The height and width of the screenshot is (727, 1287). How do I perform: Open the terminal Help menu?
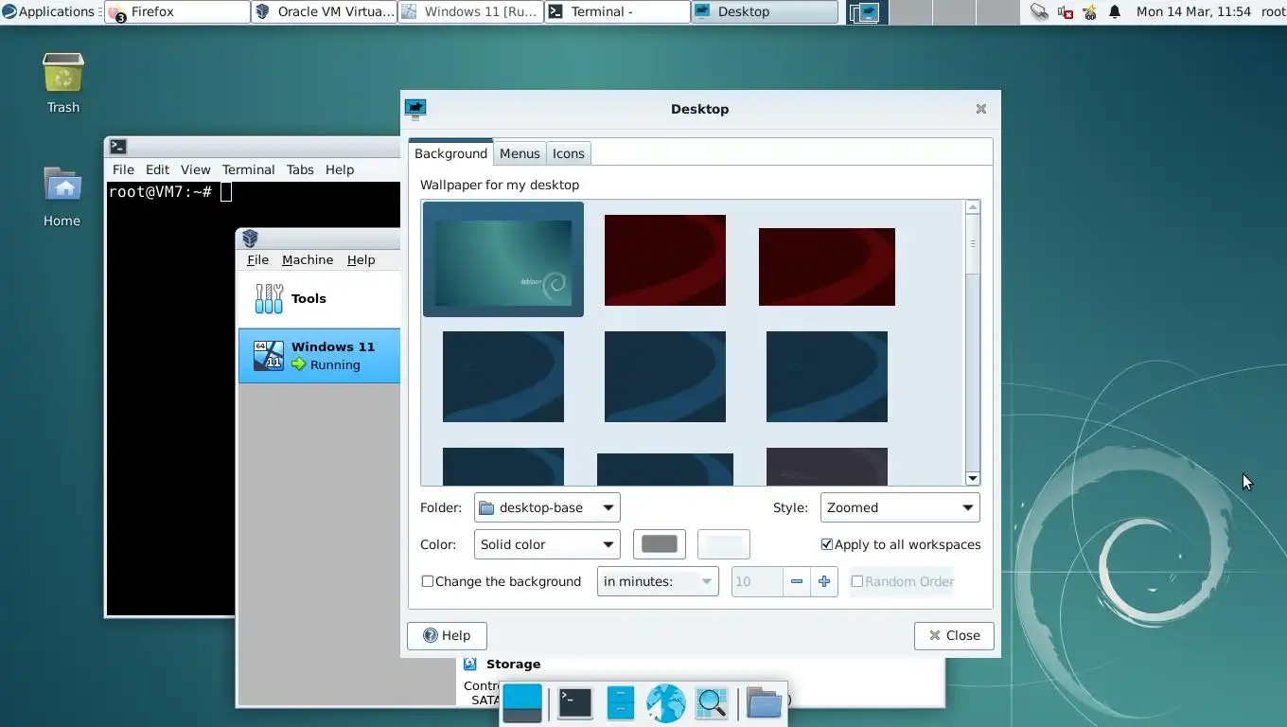pos(340,169)
